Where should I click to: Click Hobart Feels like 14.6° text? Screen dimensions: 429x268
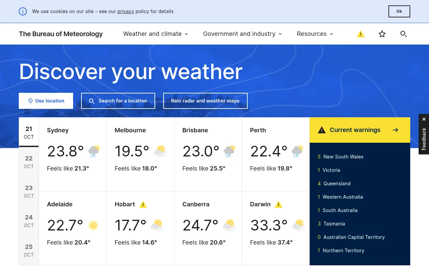(x=136, y=243)
